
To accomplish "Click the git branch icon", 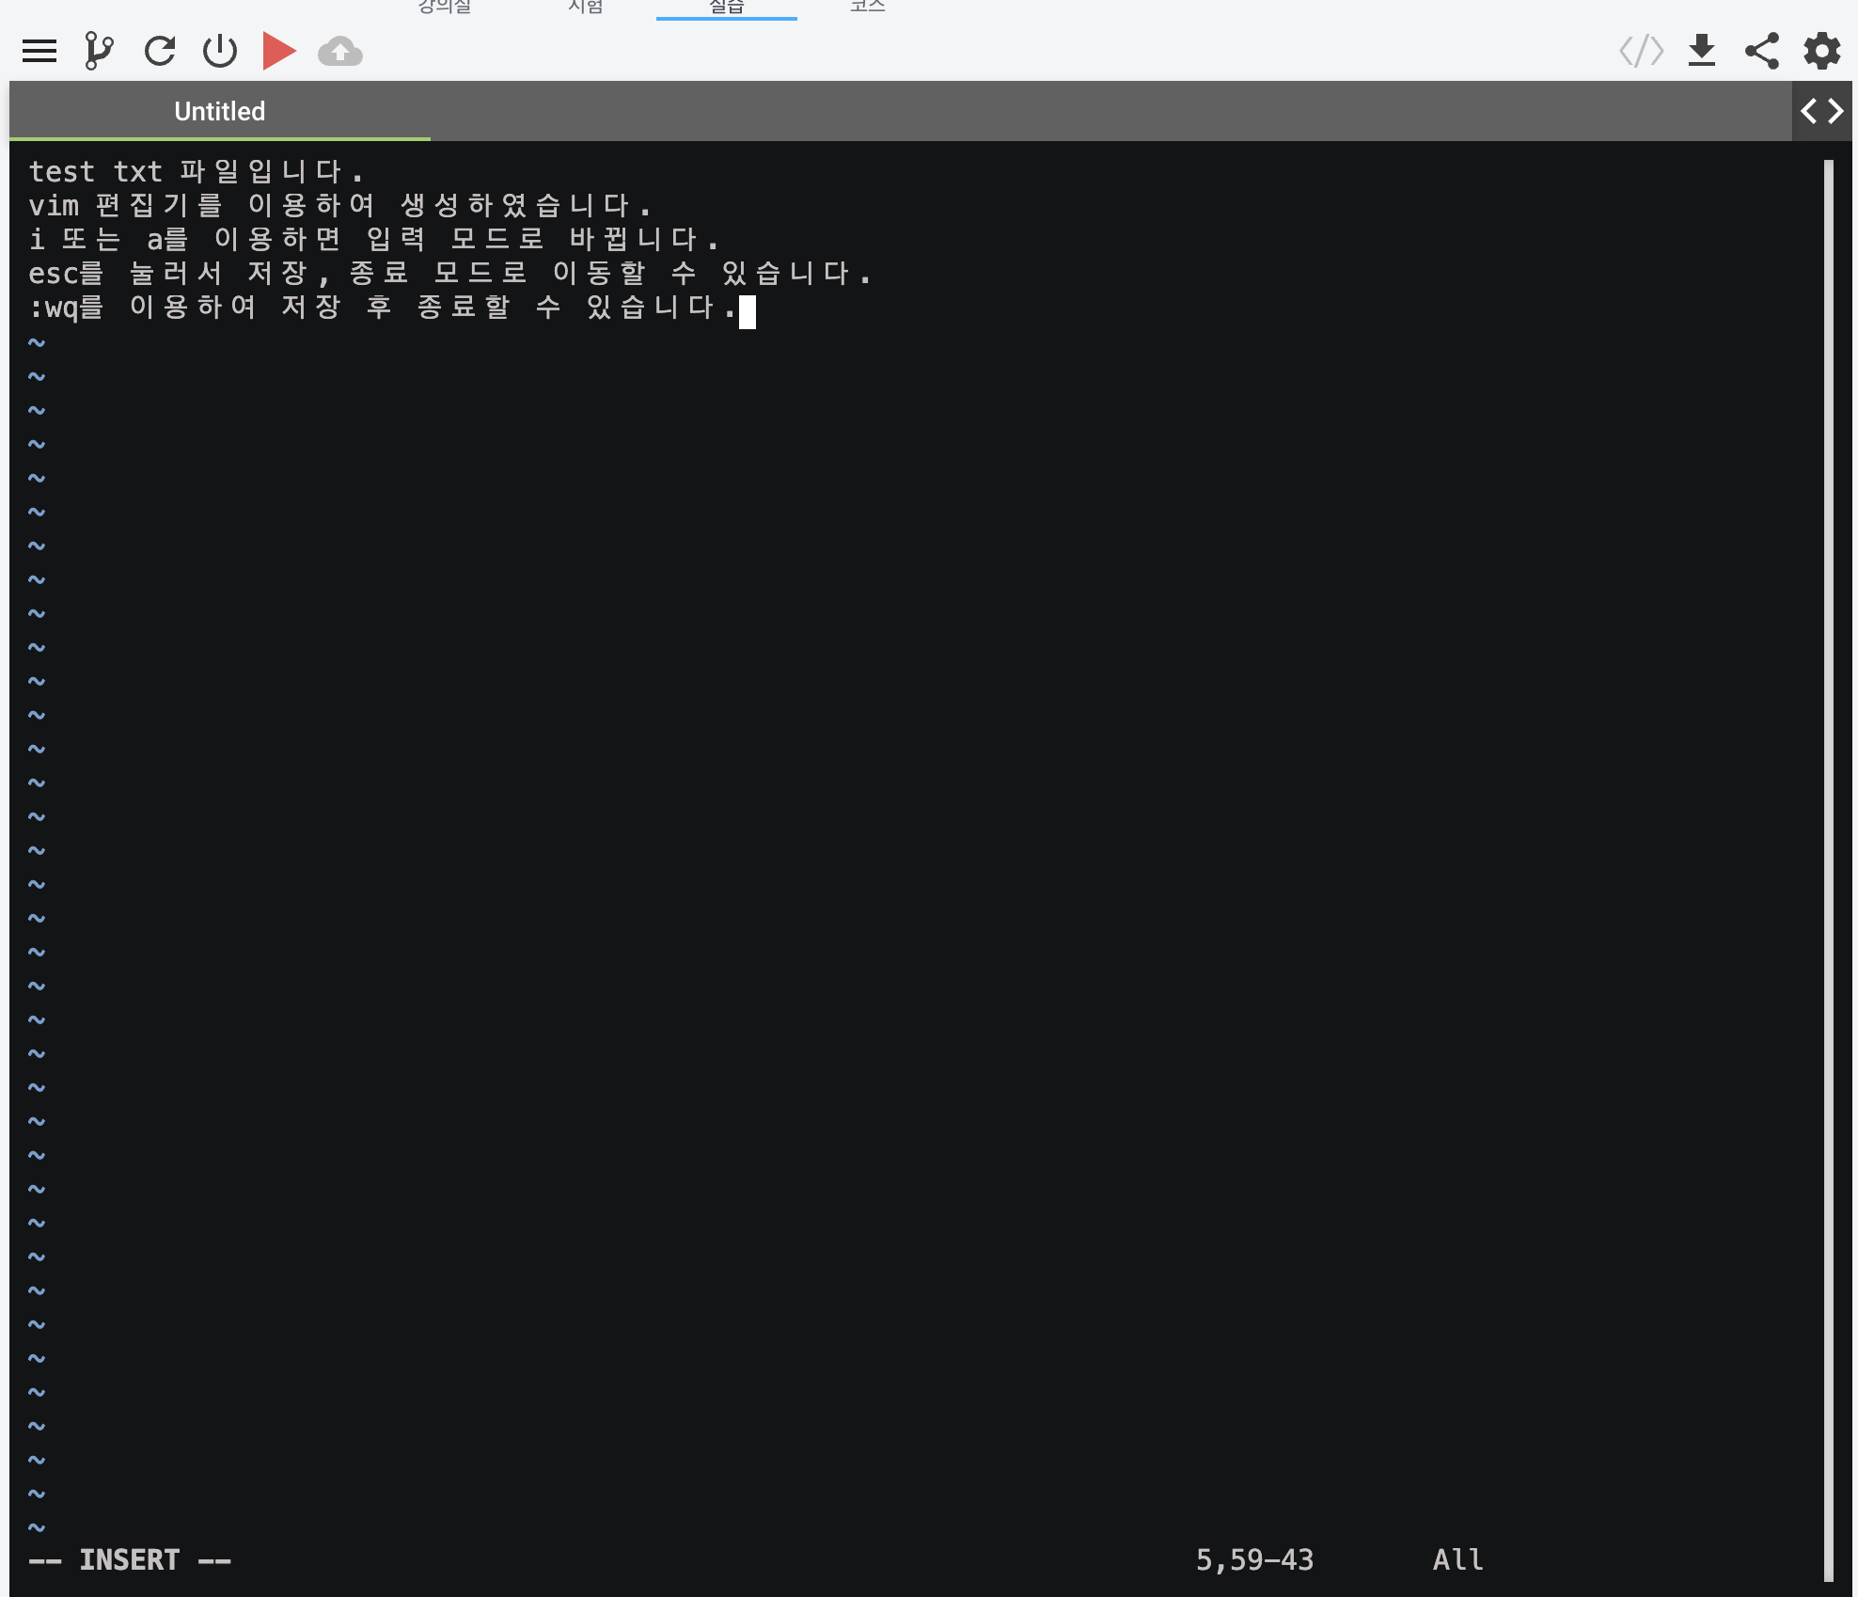I will (99, 51).
